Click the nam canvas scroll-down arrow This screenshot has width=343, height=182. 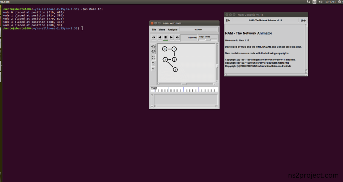(x=217, y=81)
